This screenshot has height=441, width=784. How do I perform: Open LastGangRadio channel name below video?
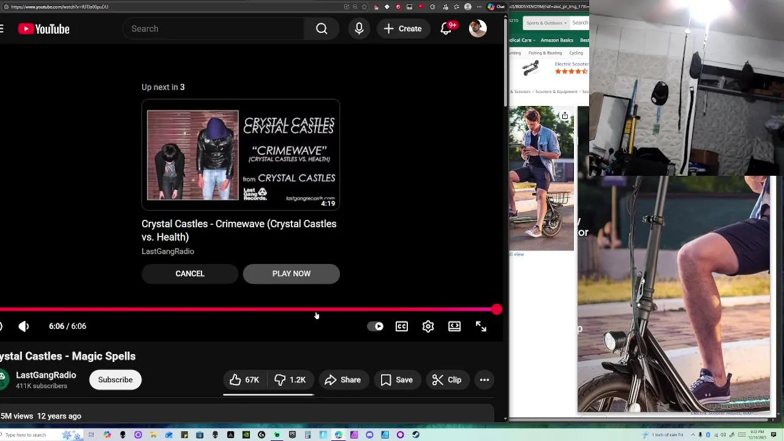tap(46, 375)
